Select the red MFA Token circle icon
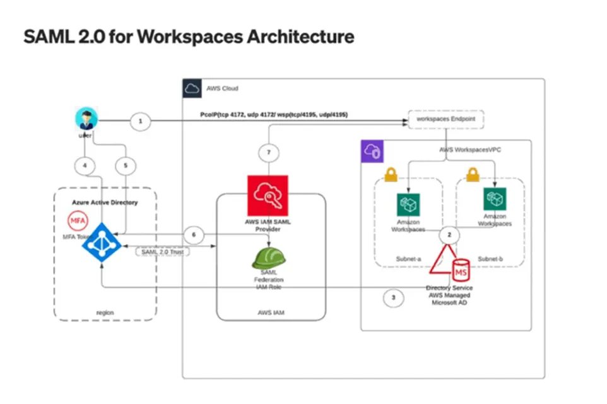 [x=78, y=221]
